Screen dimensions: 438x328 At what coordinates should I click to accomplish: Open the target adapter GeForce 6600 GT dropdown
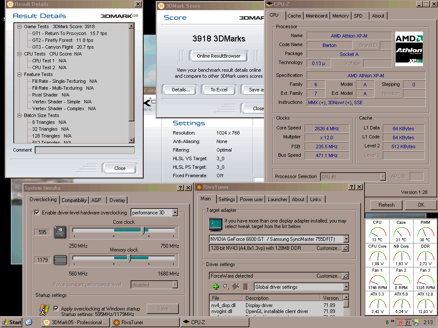(x=346, y=239)
